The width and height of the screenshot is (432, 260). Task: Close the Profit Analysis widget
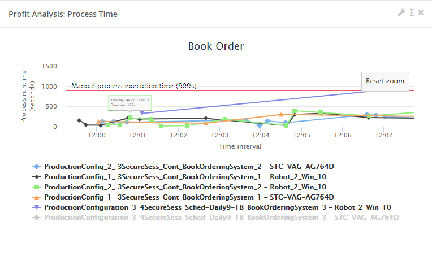coord(421,12)
